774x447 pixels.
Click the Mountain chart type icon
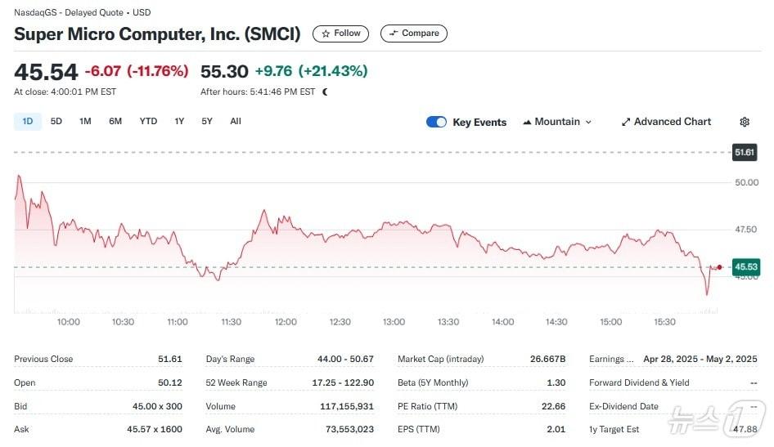point(527,122)
